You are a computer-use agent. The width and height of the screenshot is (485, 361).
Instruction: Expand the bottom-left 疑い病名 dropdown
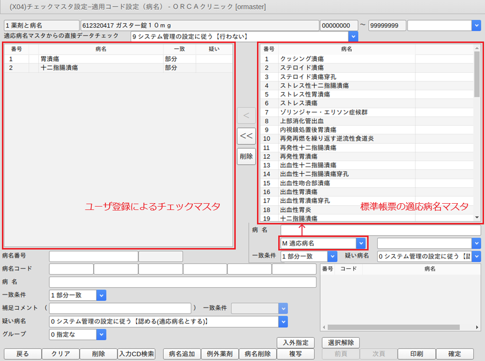(283, 321)
